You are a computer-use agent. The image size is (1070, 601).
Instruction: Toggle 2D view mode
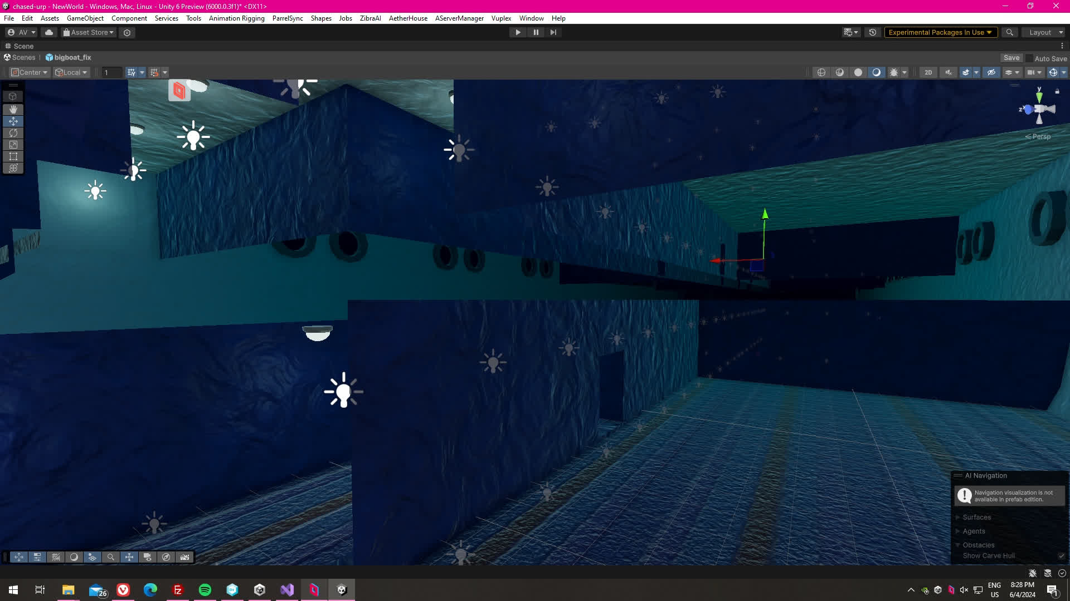(928, 72)
